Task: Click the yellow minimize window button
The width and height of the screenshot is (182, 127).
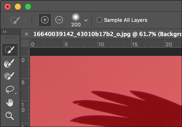Action: [18, 7]
